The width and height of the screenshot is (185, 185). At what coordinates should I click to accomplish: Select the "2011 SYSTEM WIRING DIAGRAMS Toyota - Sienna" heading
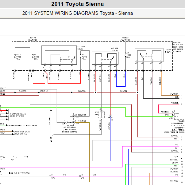[78, 13]
